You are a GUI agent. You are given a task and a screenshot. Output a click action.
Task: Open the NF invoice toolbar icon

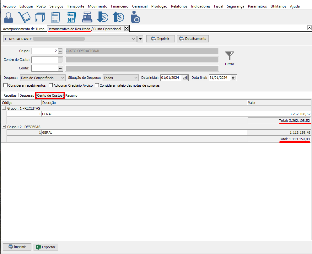[x=71, y=17]
